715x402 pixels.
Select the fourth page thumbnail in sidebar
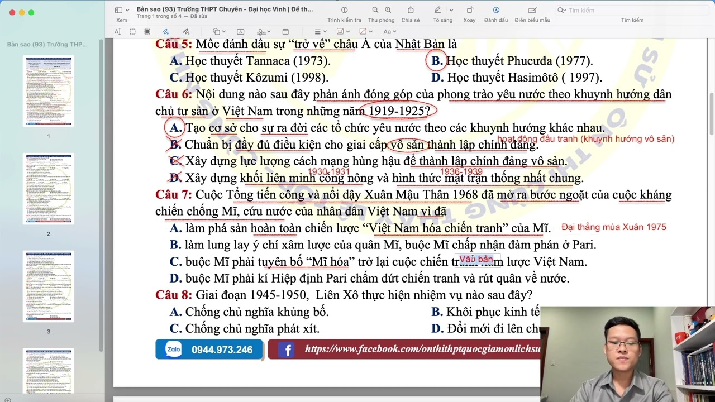[x=48, y=371]
